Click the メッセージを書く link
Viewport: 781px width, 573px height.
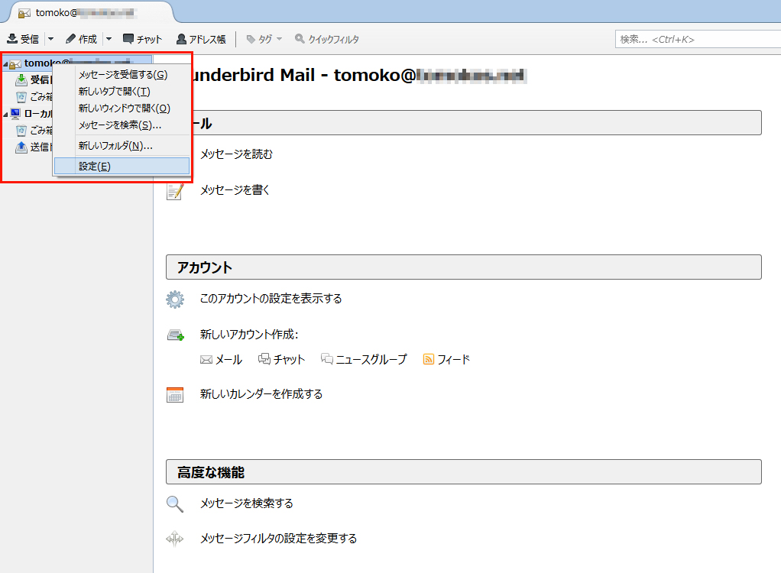(235, 189)
